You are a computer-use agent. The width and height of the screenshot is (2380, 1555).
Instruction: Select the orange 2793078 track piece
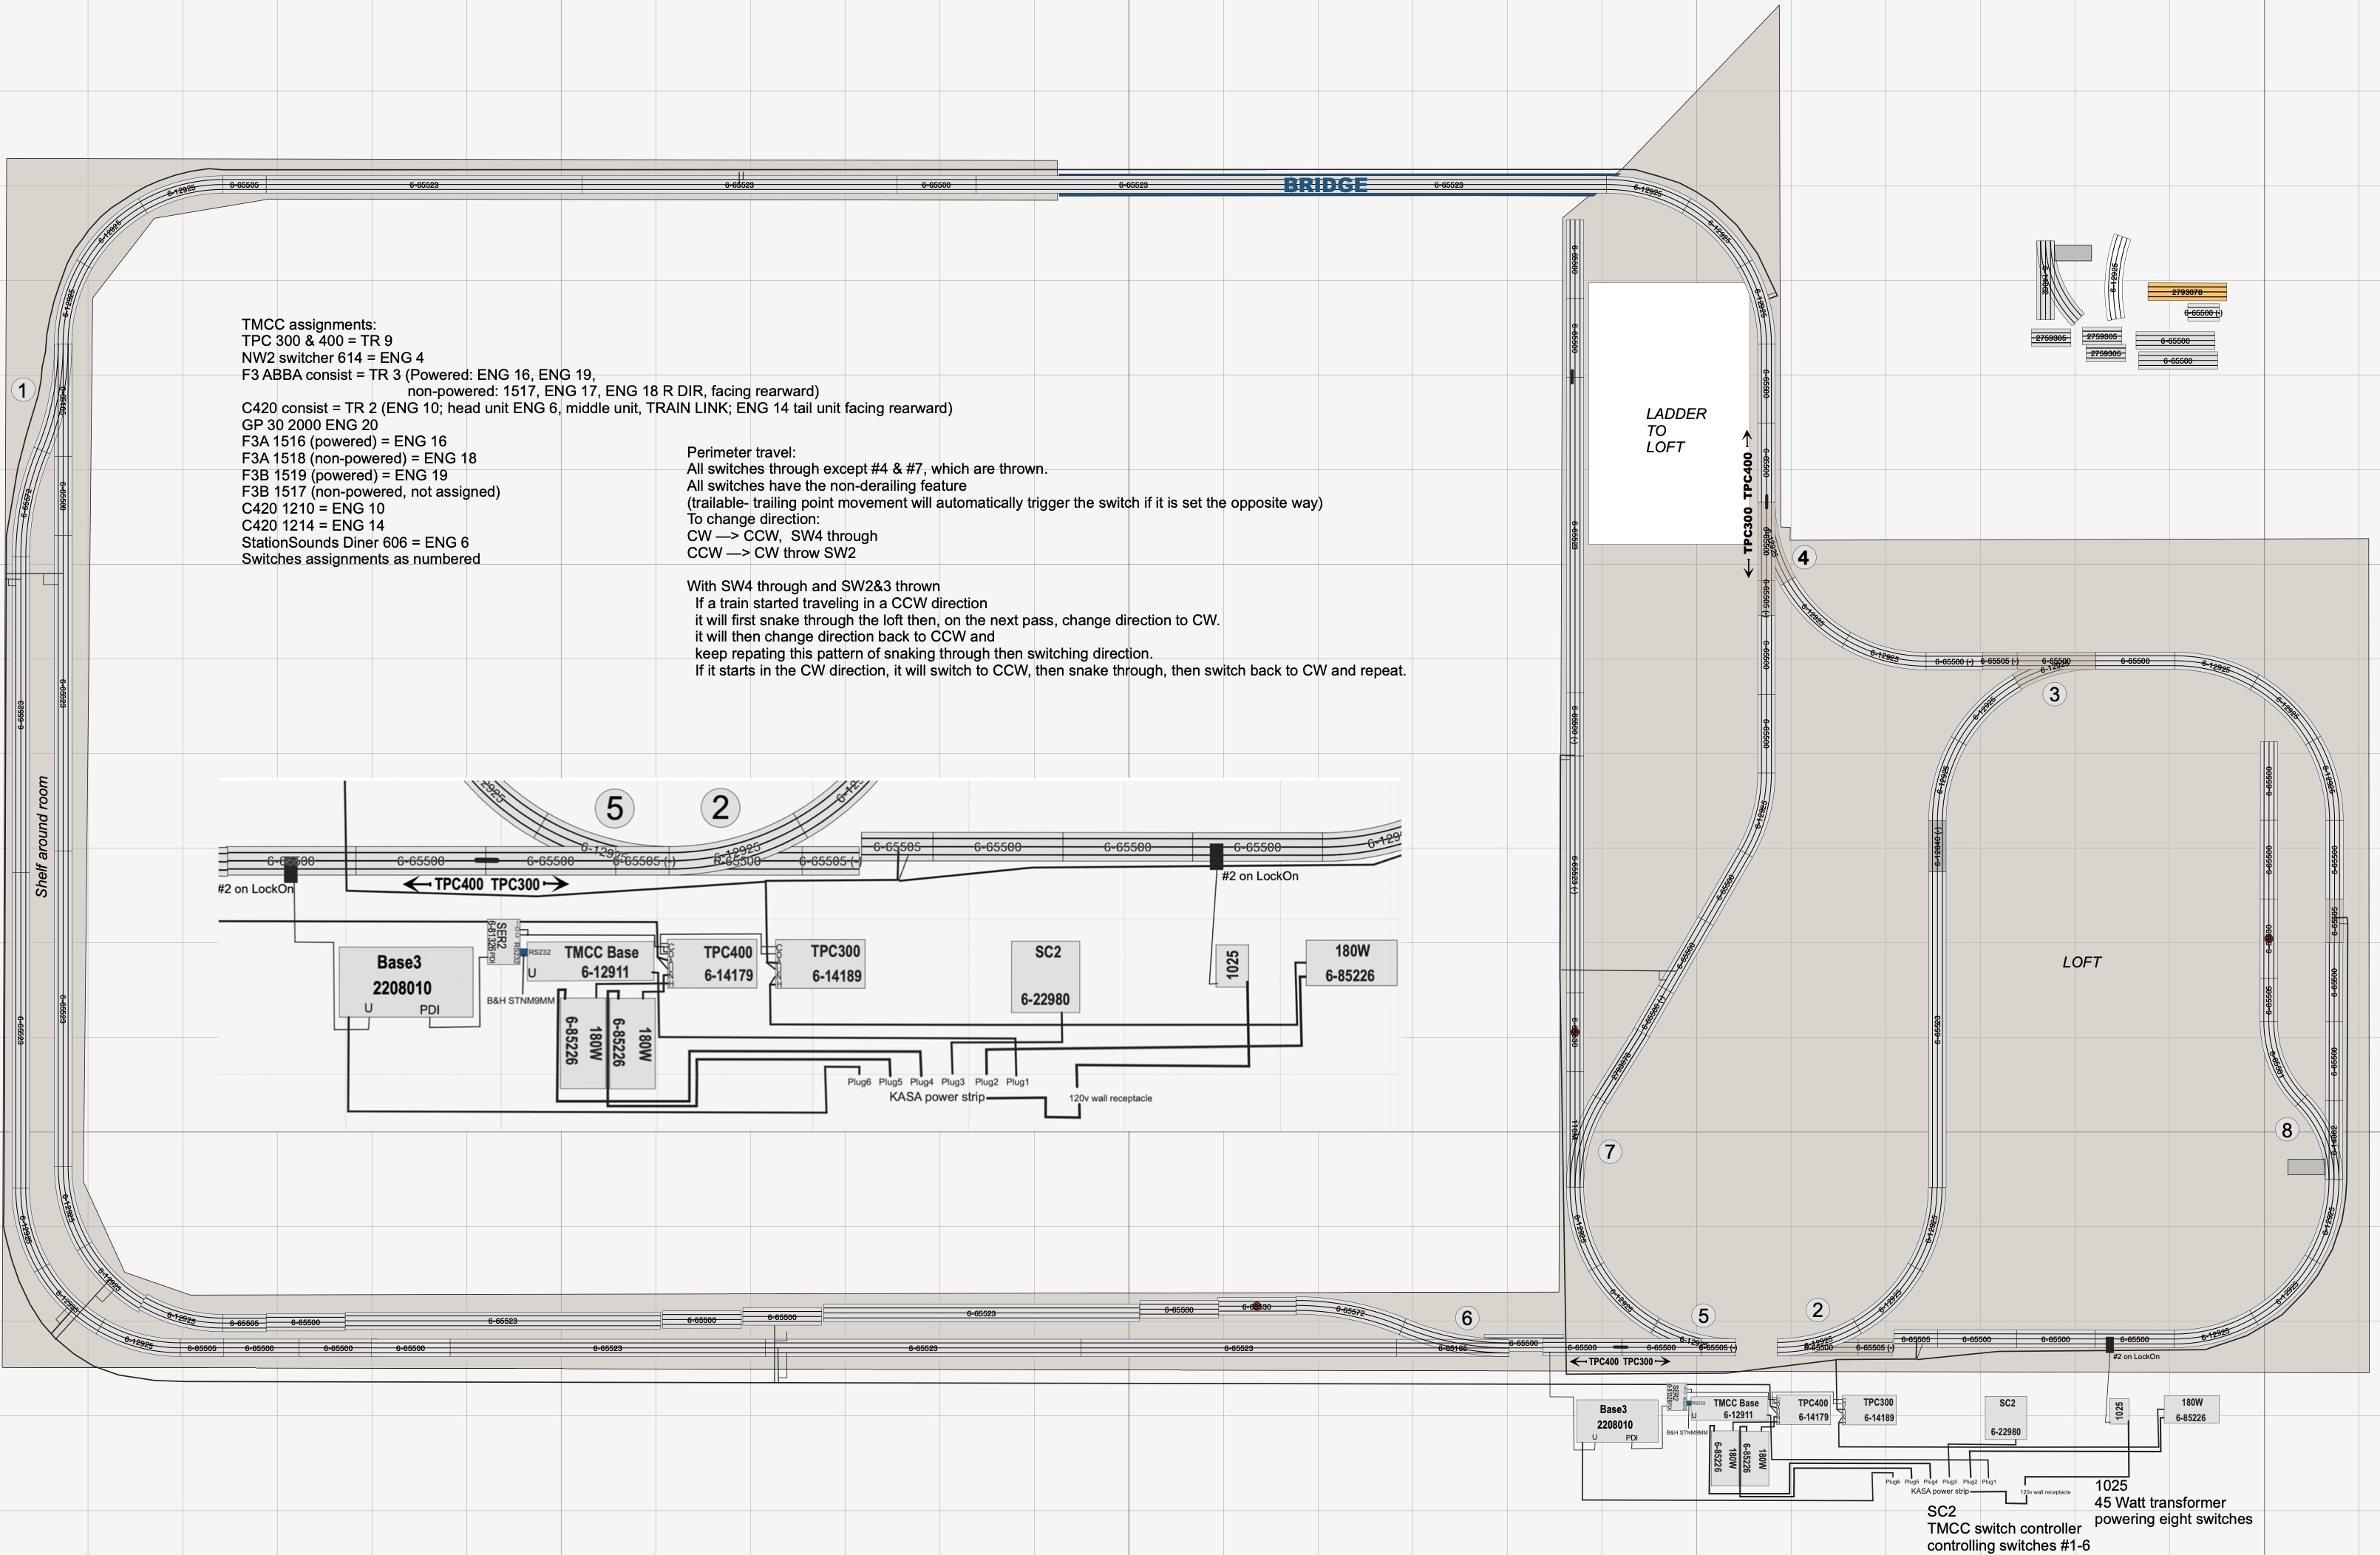pyautogui.click(x=2187, y=292)
